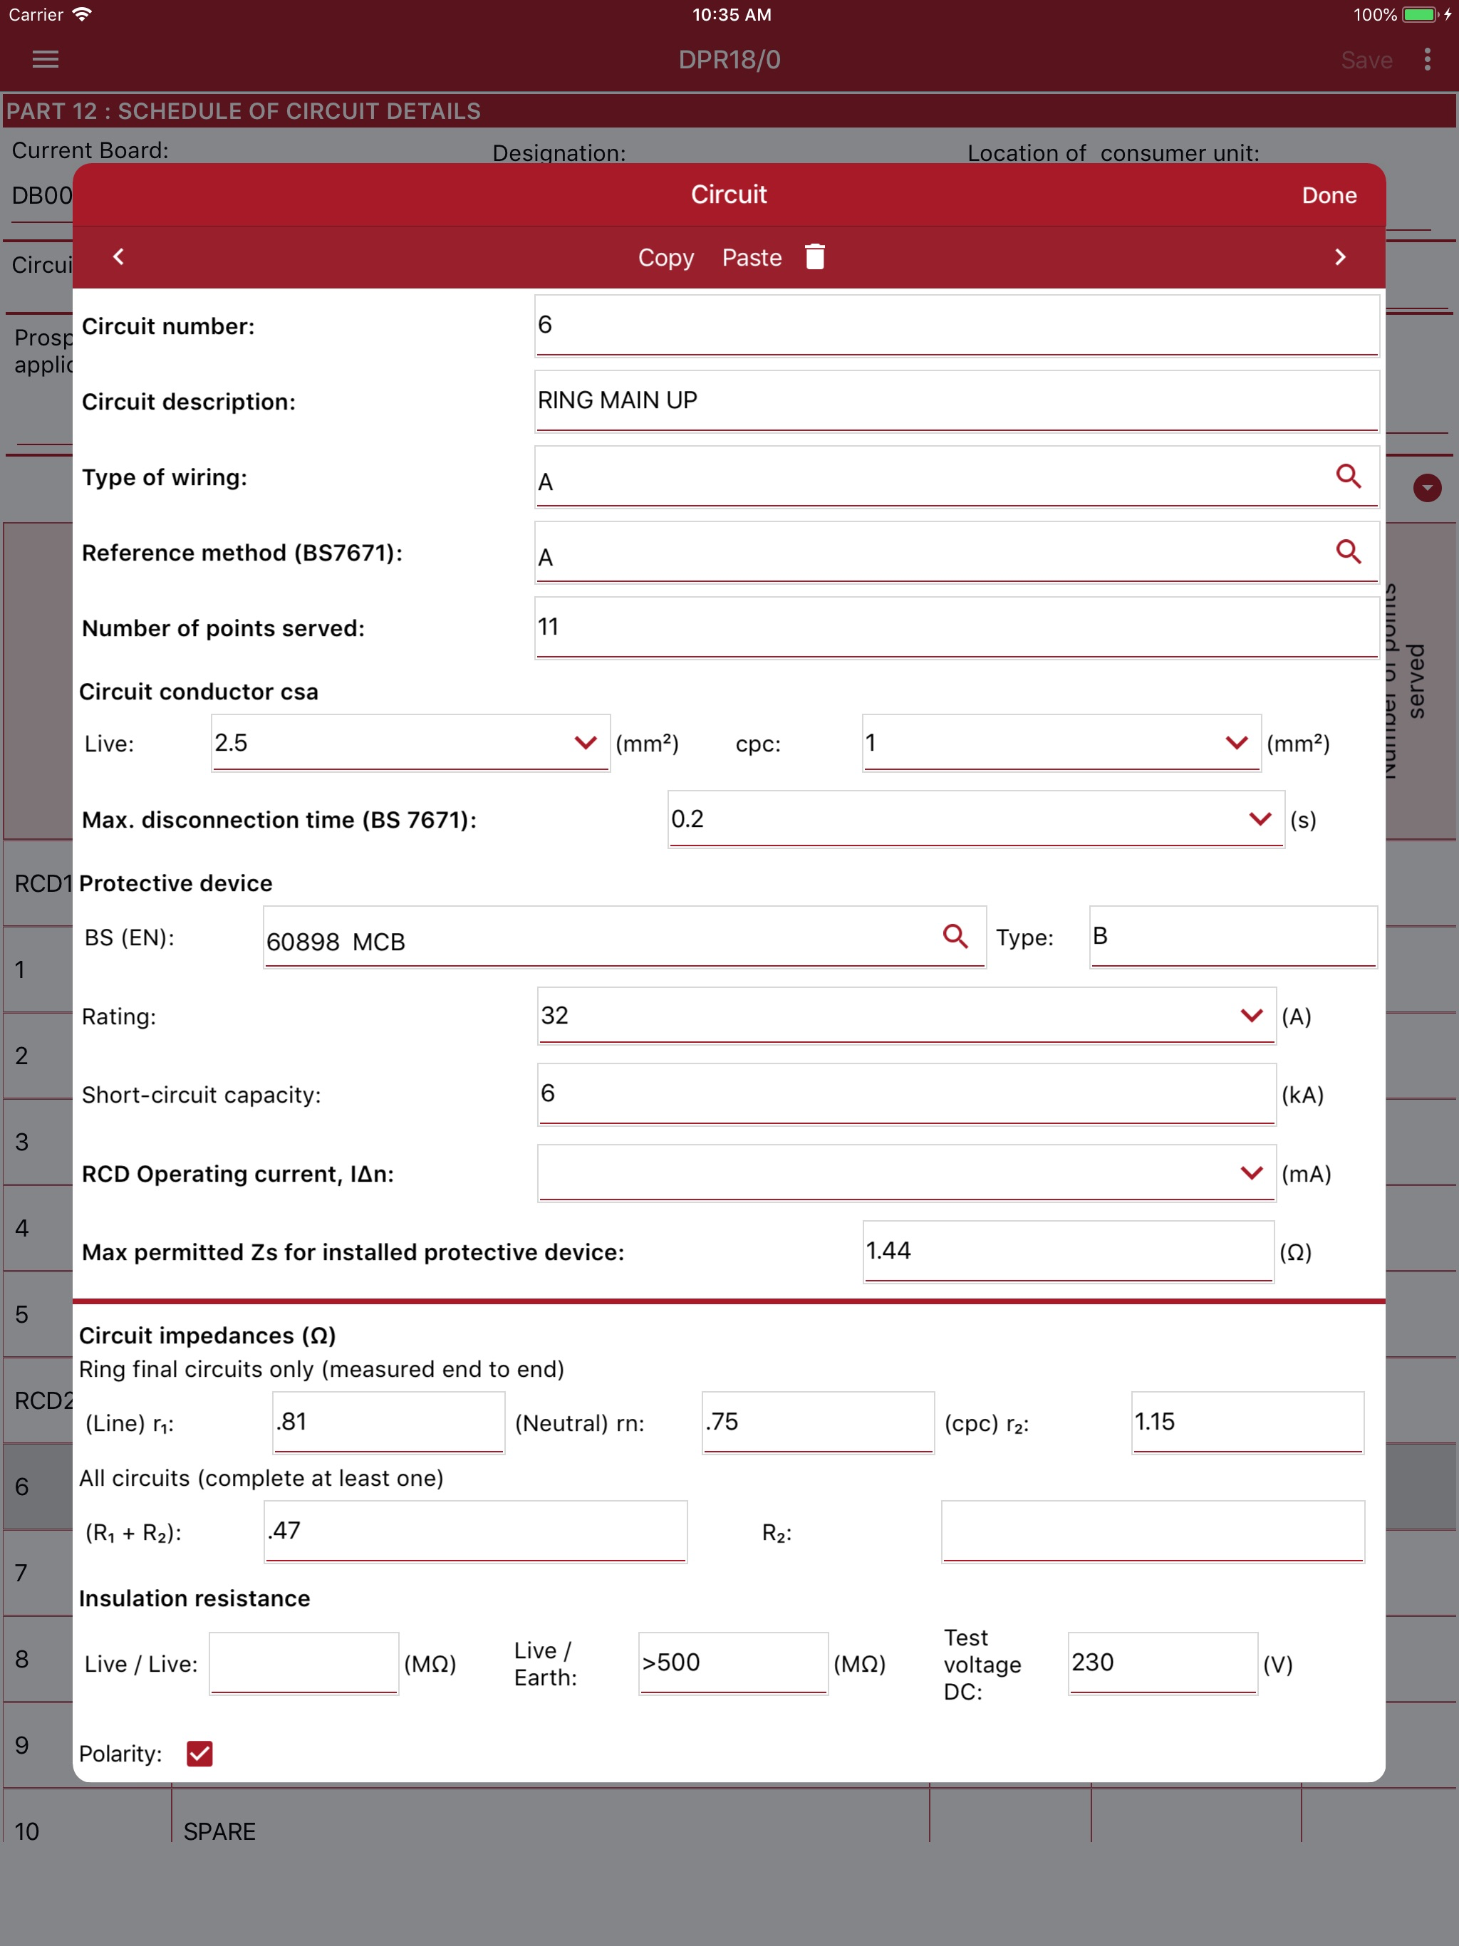This screenshot has height=1946, width=1459.
Task: Edit the Short-circuit capacity field
Action: pyautogui.click(x=906, y=1093)
